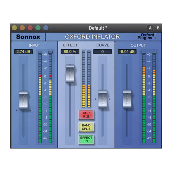The image size is (172, 172).
Task: Switch to preset slot B
Action: point(158,28)
